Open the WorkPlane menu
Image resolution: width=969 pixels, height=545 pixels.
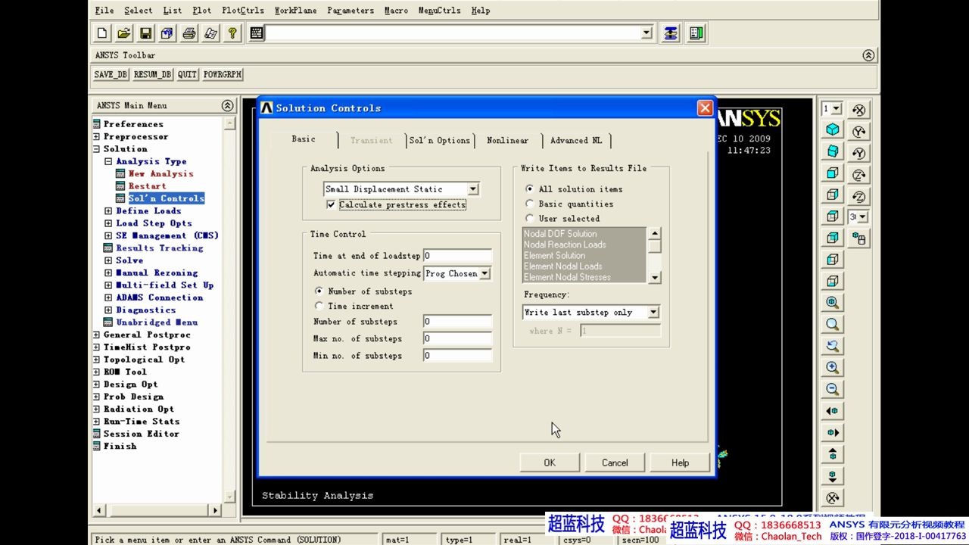pyautogui.click(x=296, y=11)
